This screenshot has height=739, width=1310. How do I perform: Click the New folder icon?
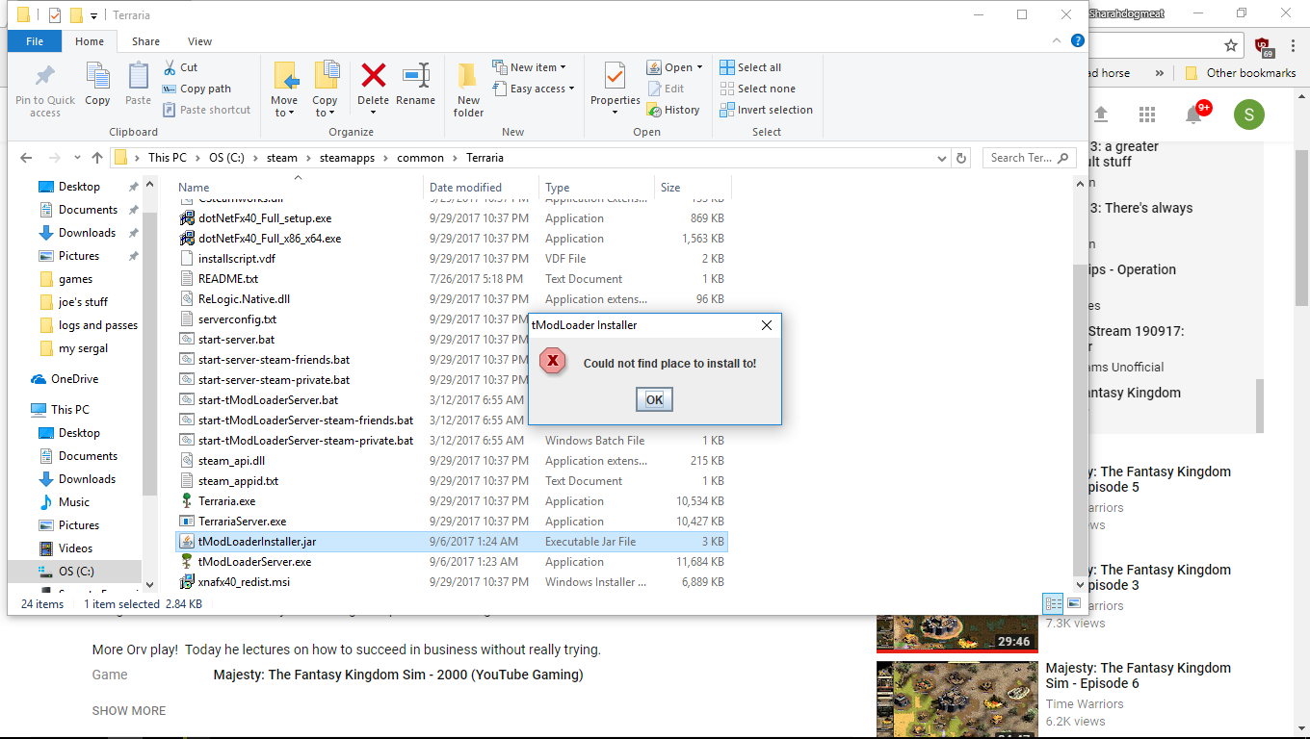point(468,77)
